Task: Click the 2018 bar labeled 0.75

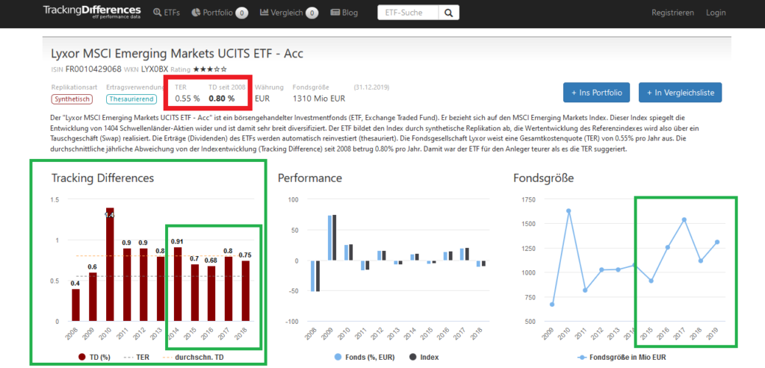Action: (245, 291)
